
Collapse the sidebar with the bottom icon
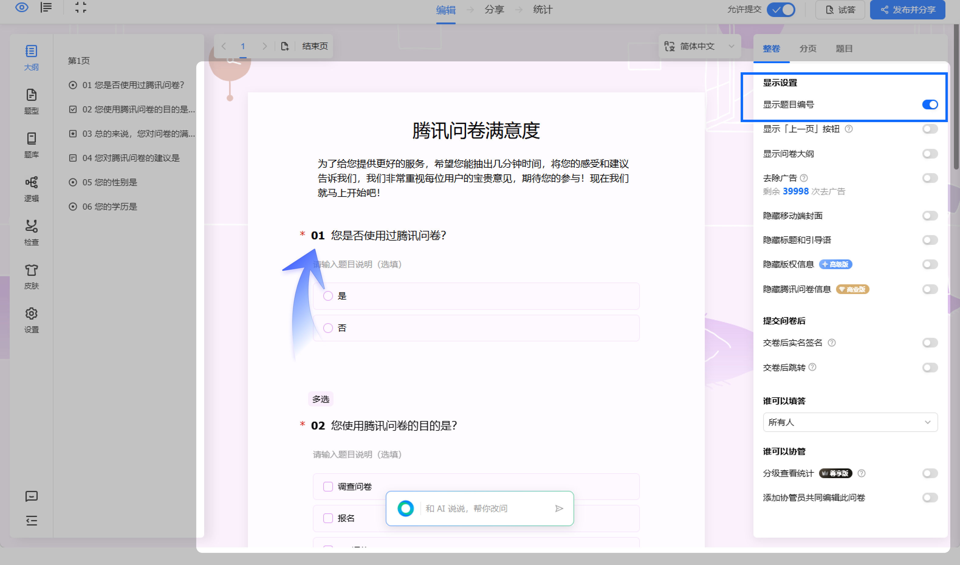[x=31, y=520]
